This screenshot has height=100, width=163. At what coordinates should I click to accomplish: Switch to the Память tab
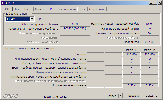[40, 9]
